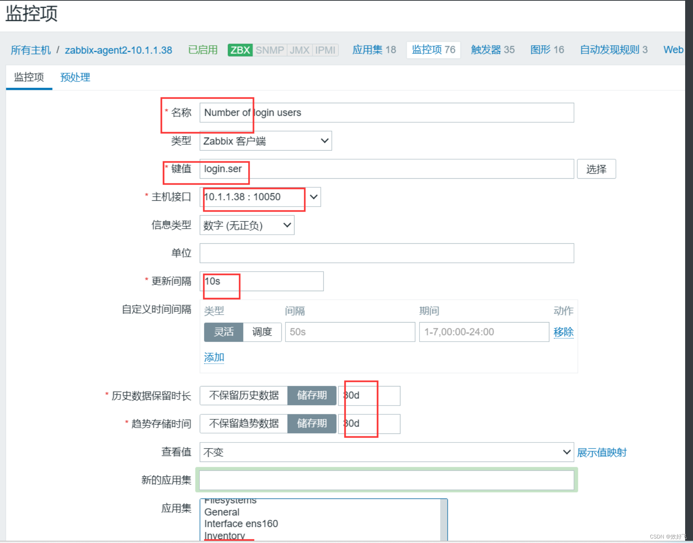Click the history storage period 30d field

tap(369, 395)
